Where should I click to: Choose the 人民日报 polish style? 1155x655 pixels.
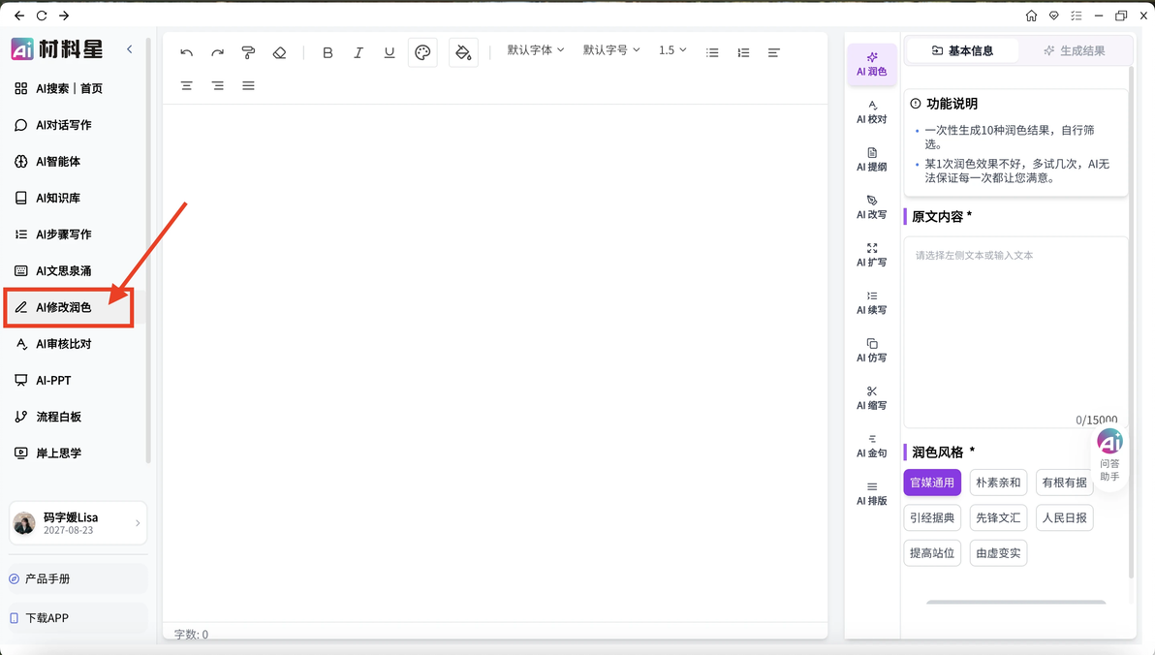1064,518
